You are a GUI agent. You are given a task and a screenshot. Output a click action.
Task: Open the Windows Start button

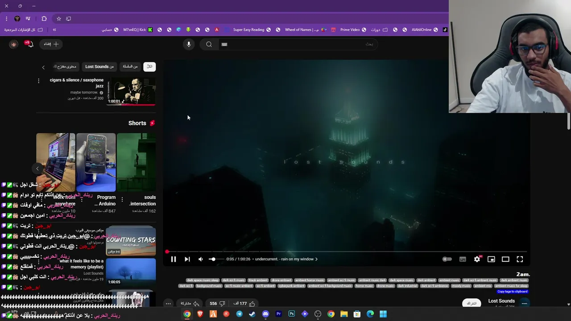coord(383,314)
